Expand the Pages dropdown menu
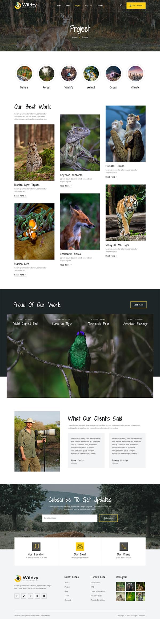 [88, 6]
